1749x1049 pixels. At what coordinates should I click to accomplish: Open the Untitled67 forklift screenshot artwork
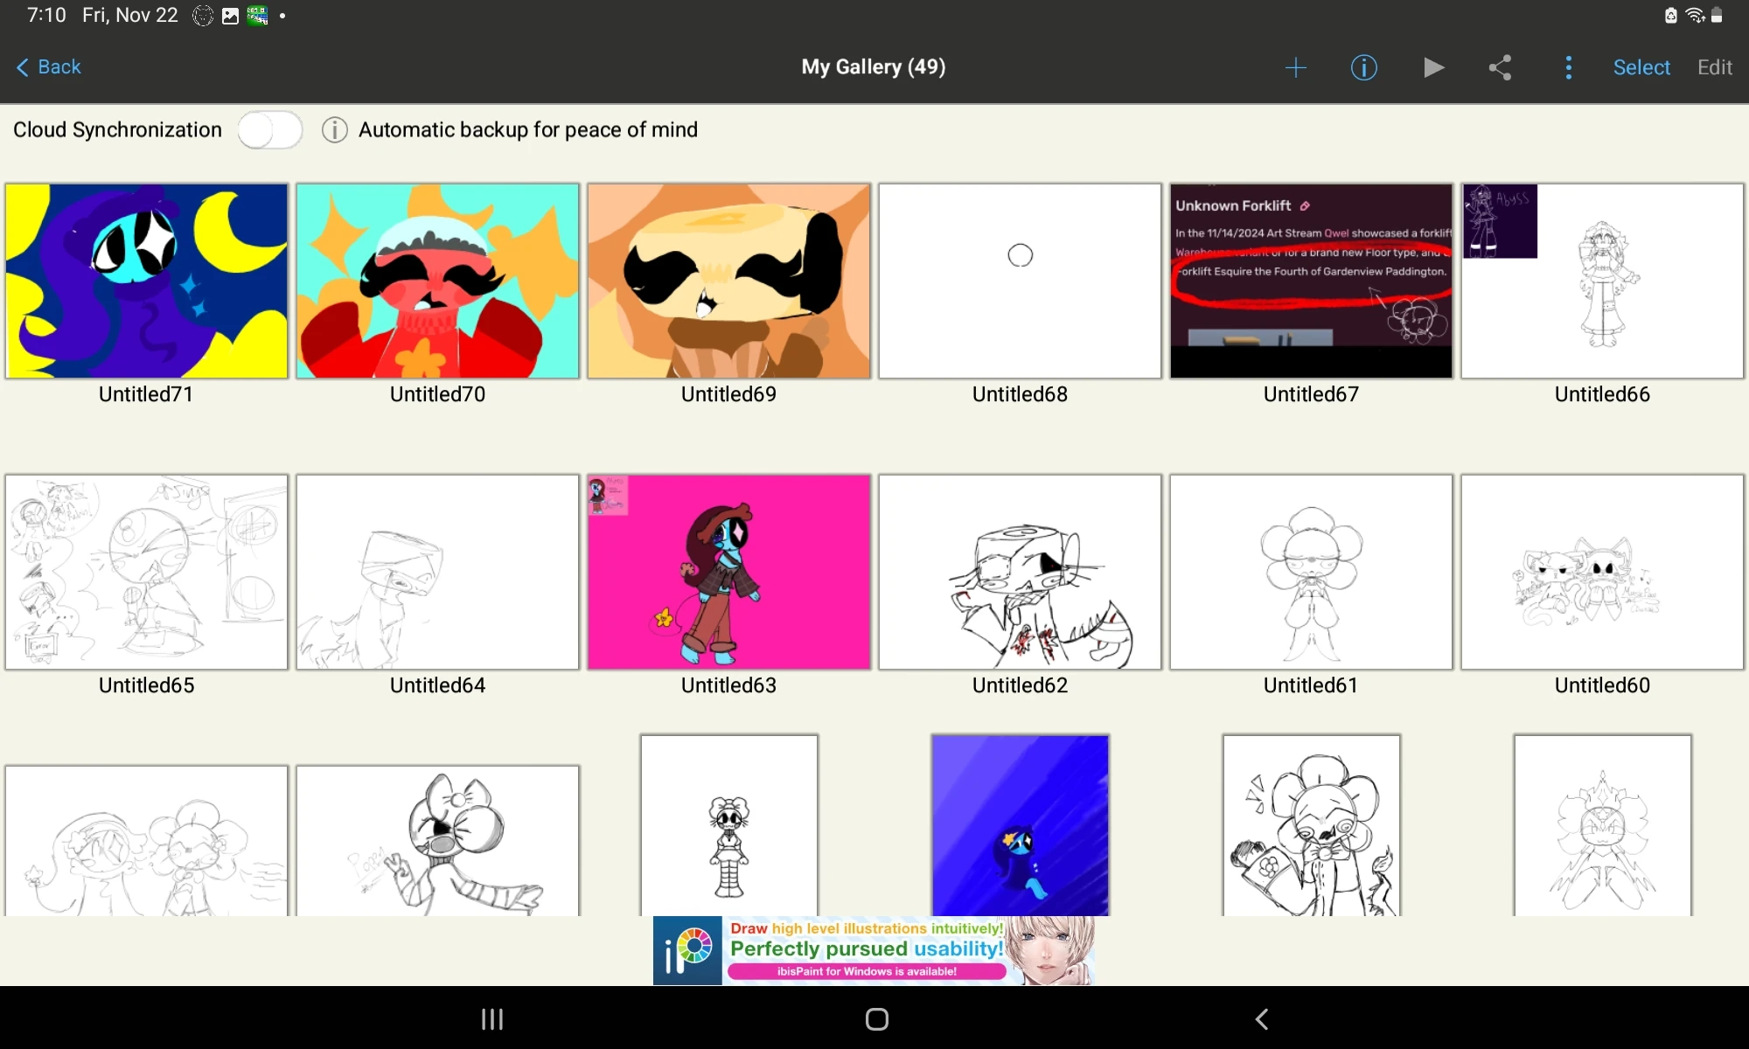tap(1310, 281)
